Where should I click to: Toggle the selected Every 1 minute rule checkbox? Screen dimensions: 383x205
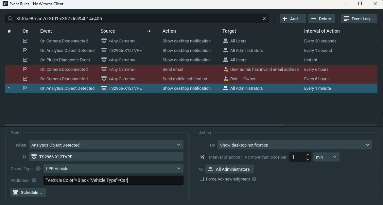25,88
